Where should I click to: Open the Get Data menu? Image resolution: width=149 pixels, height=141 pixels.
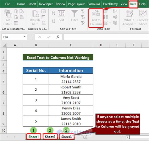tap(8, 18)
